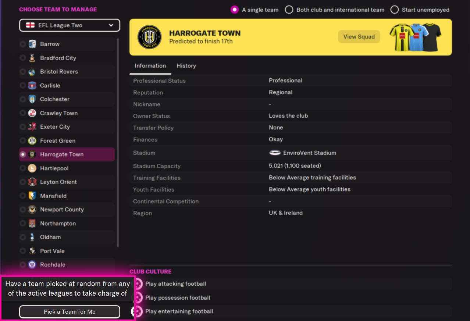Open the EFL League Two dropdown
Image resolution: width=470 pixels, height=321 pixels.
(70, 25)
